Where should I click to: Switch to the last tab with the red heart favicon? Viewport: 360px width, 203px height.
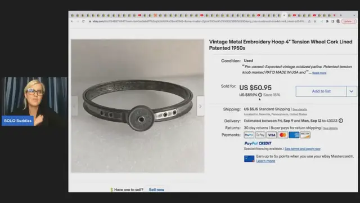334,15
